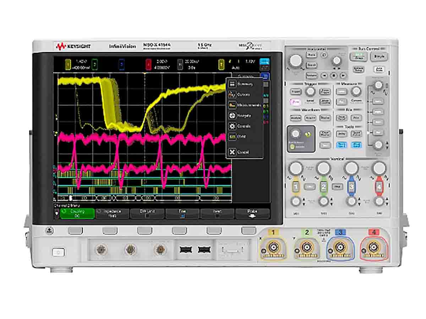
Task: Click the Auto Scale key
Action: (x=379, y=69)
